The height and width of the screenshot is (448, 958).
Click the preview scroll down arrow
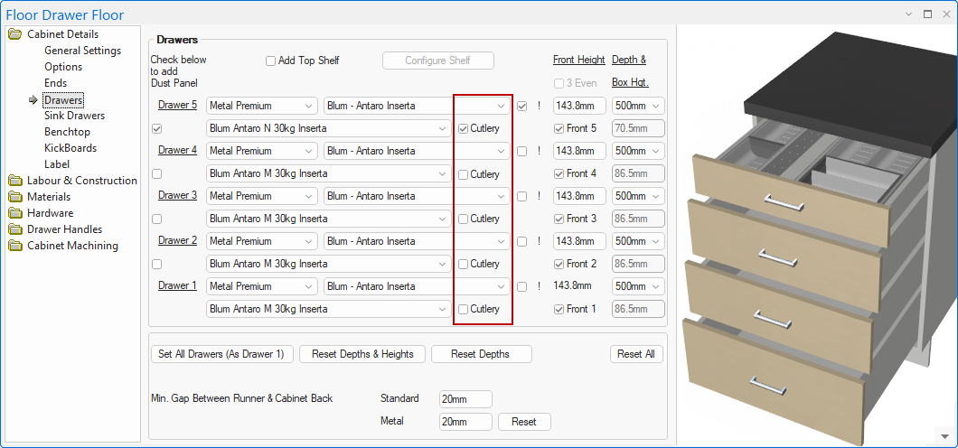point(945,435)
